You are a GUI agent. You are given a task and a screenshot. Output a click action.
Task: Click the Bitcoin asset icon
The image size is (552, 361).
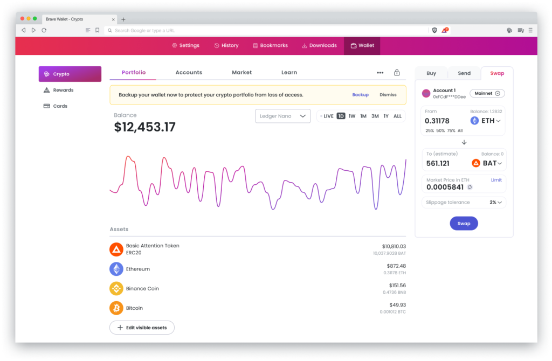pyautogui.click(x=116, y=308)
